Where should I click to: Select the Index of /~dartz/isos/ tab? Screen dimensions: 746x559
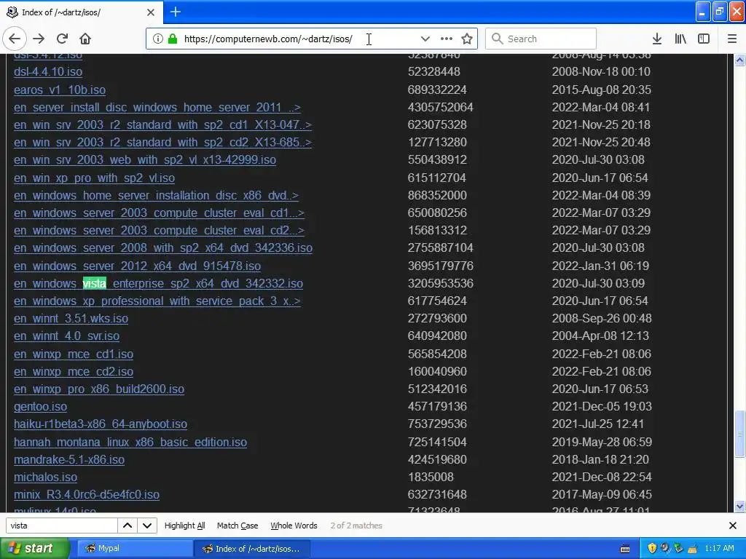coord(82,12)
